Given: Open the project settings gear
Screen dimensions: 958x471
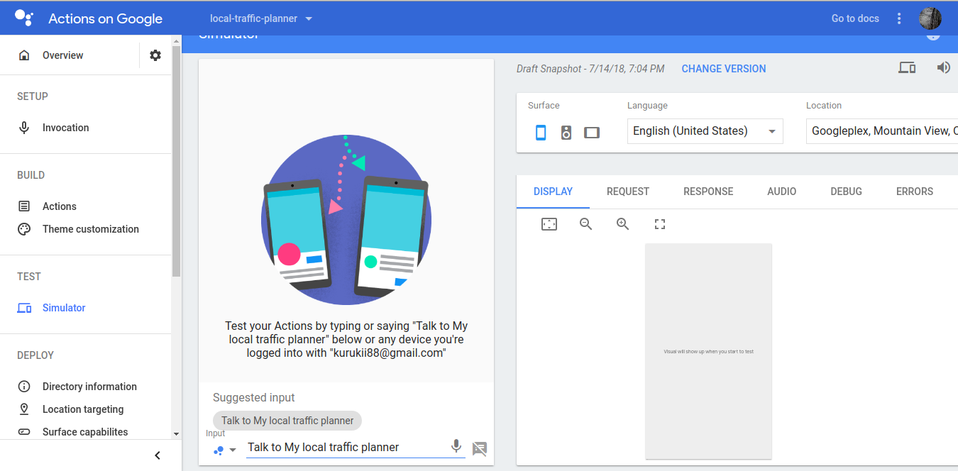Looking at the screenshot, I should pyautogui.click(x=155, y=55).
